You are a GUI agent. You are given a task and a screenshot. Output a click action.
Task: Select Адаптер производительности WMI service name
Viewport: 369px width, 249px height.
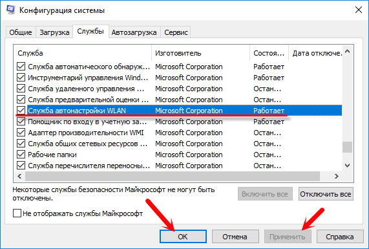click(86, 133)
